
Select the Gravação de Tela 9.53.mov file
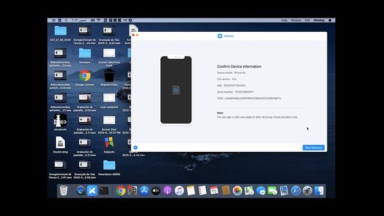109,35
